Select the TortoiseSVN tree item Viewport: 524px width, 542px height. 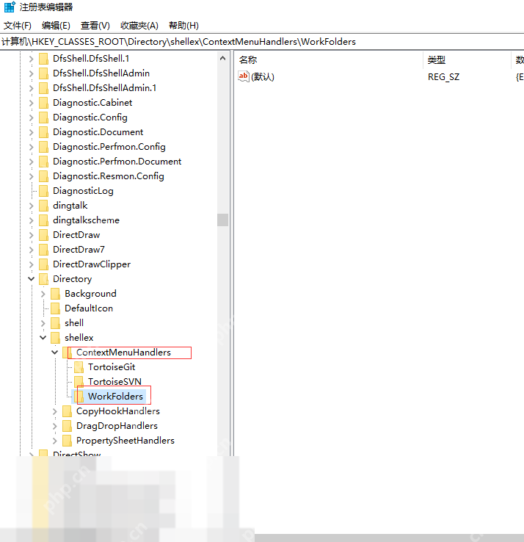coord(114,382)
